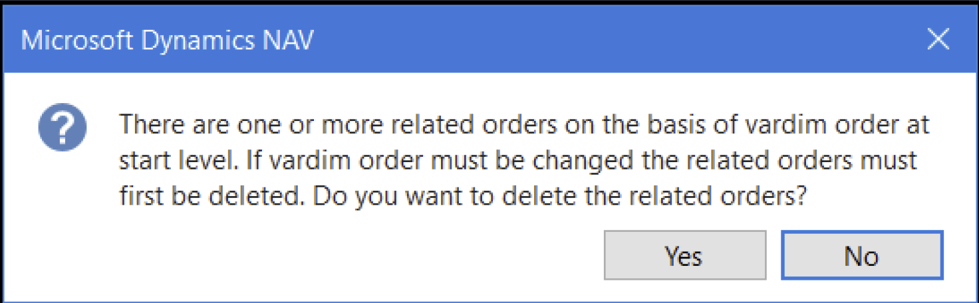Confirm deletion with the Yes button
Screen dimensions: 979x303
(x=684, y=255)
